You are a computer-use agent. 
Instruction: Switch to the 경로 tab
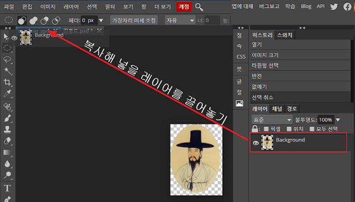292,109
